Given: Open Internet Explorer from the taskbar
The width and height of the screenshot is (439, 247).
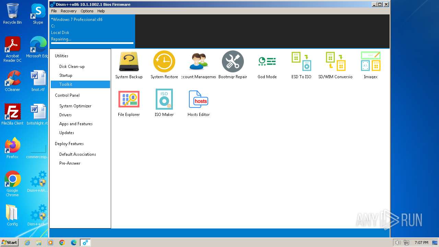Looking at the screenshot, I should tap(27, 243).
